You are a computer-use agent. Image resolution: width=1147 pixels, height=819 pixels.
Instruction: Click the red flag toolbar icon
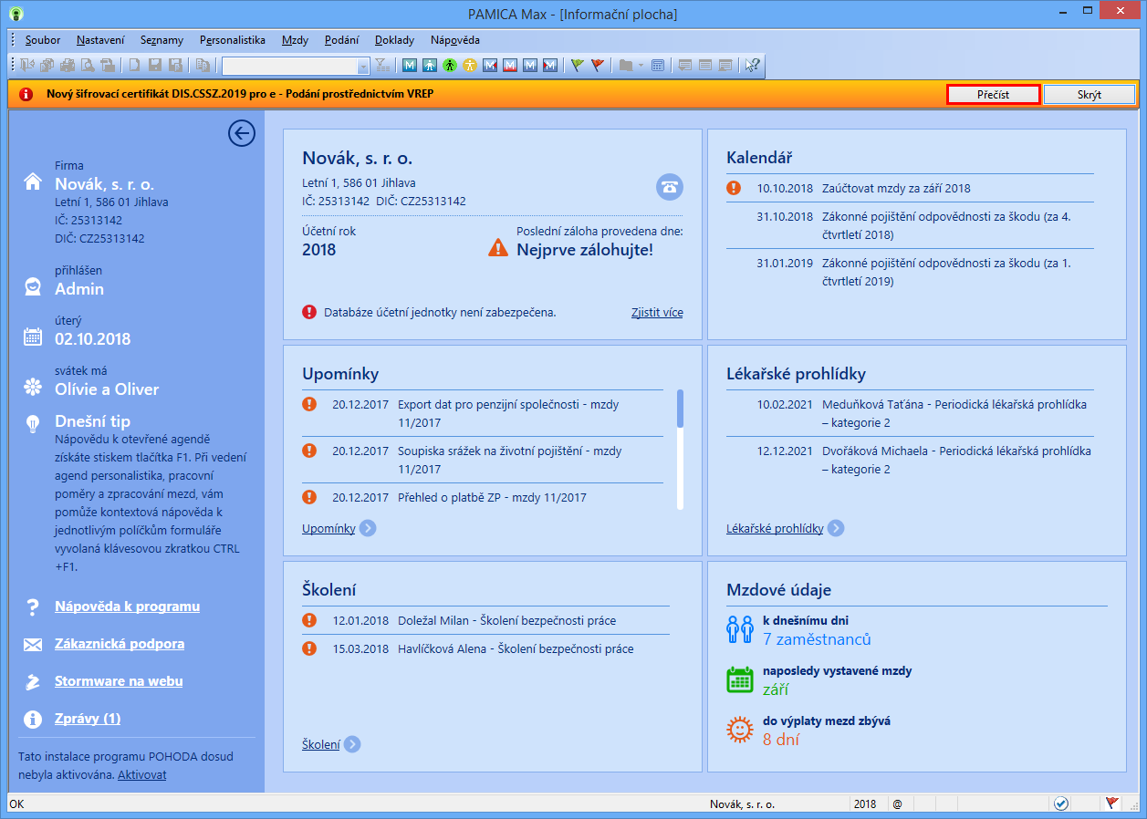click(597, 66)
